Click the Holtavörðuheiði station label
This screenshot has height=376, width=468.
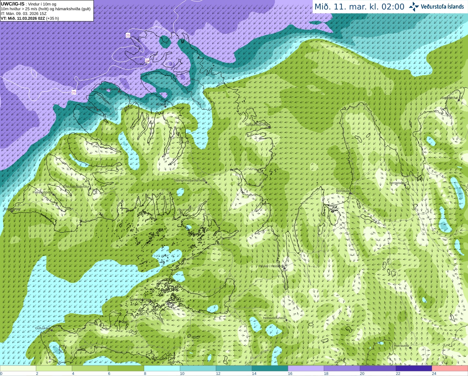274,318
